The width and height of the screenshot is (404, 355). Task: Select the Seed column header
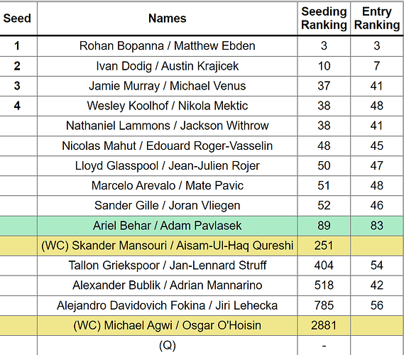pyautogui.click(x=17, y=18)
